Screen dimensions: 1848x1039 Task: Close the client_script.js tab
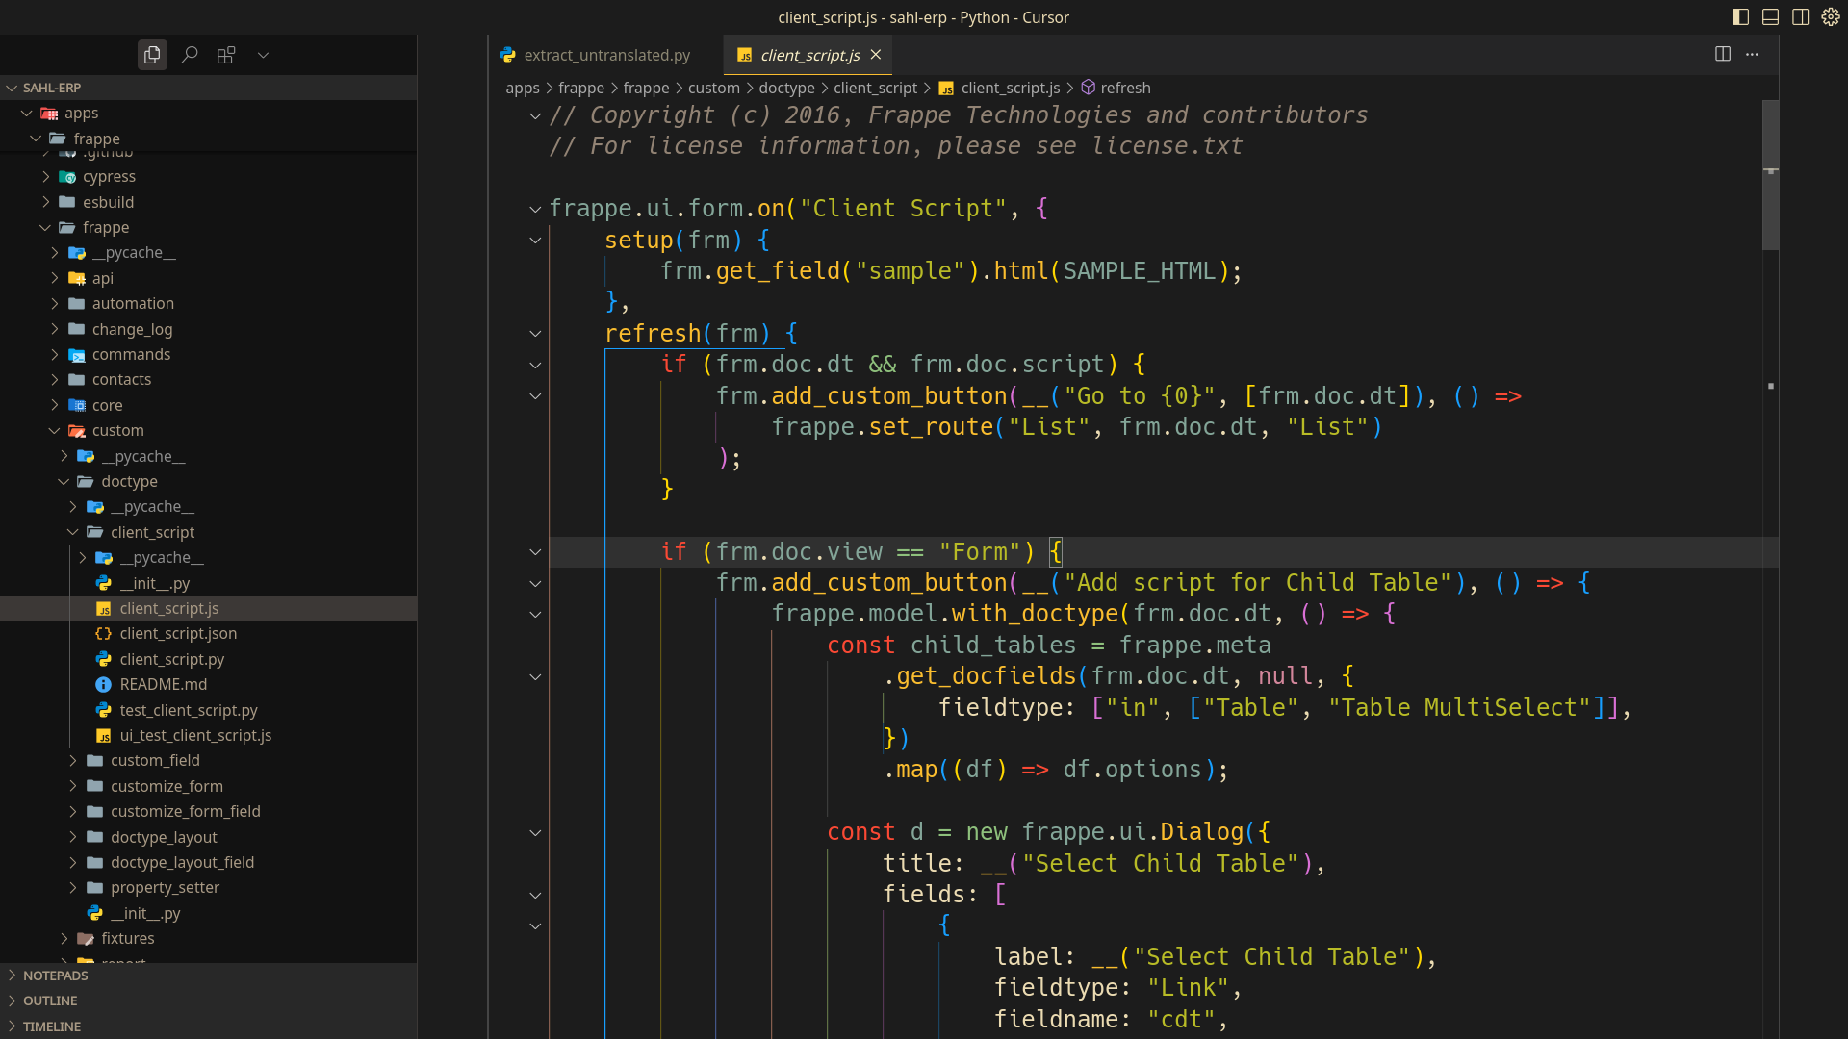(x=876, y=55)
